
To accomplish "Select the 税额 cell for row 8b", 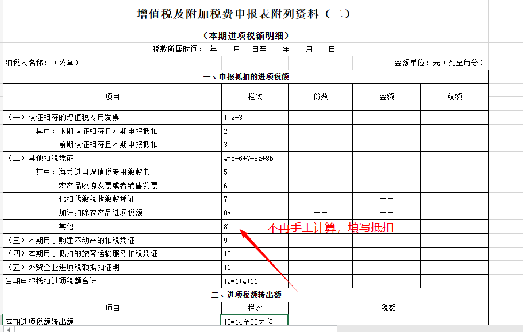I will pyautogui.click(x=454, y=227).
